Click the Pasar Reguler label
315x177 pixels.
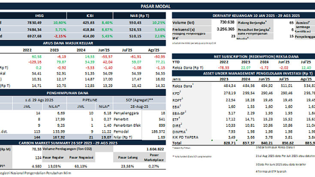53,158
